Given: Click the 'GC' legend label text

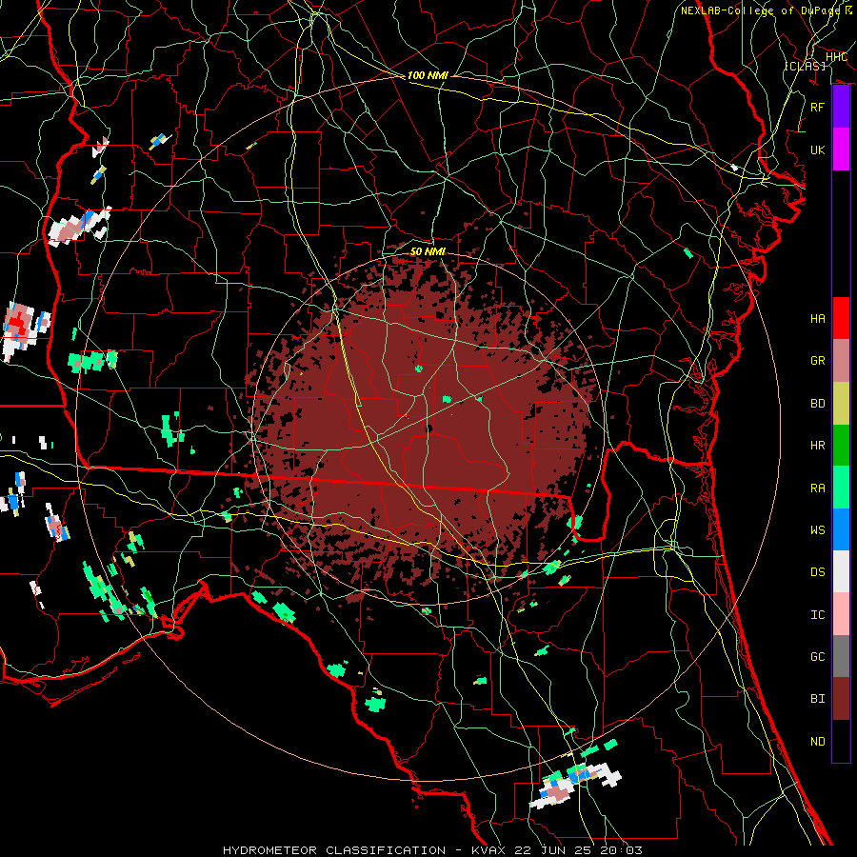Looking at the screenshot, I should tap(817, 656).
